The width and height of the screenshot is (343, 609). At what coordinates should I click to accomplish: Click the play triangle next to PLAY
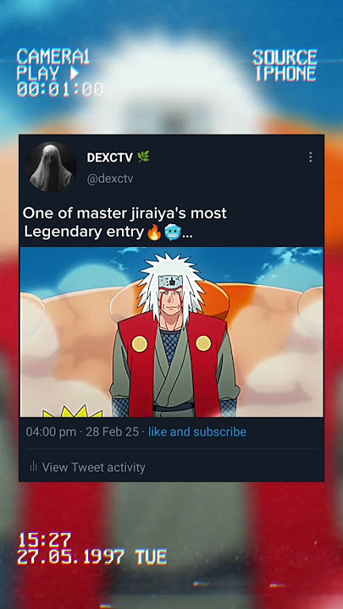pos(75,73)
